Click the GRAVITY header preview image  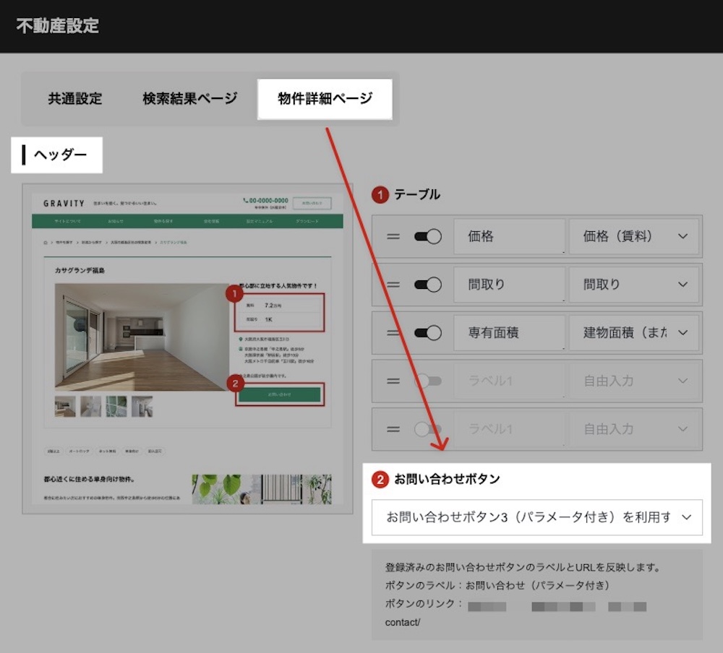[188, 349]
